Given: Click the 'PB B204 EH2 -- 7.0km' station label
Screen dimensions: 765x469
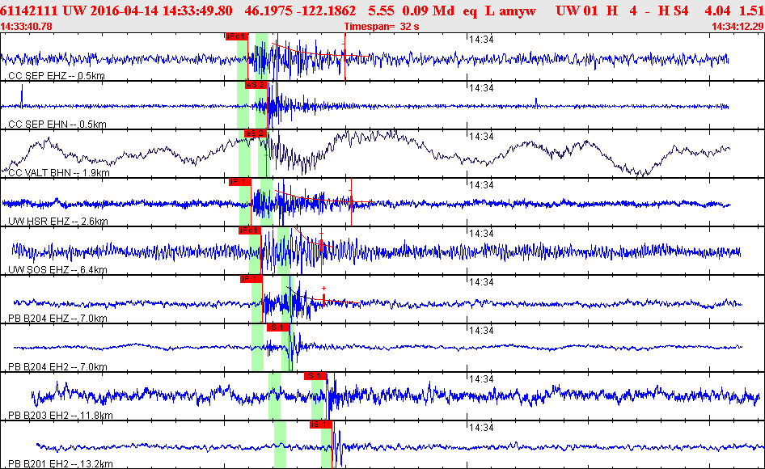Looking at the screenshot, I should [x=57, y=366].
